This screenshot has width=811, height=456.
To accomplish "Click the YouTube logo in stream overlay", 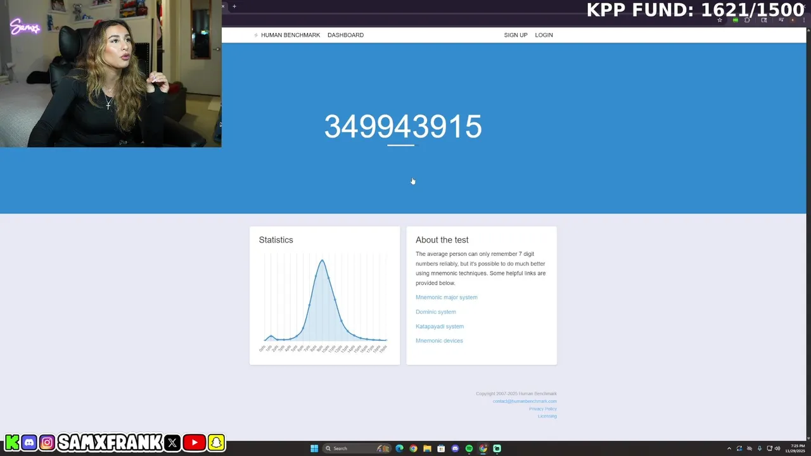I will [194, 442].
